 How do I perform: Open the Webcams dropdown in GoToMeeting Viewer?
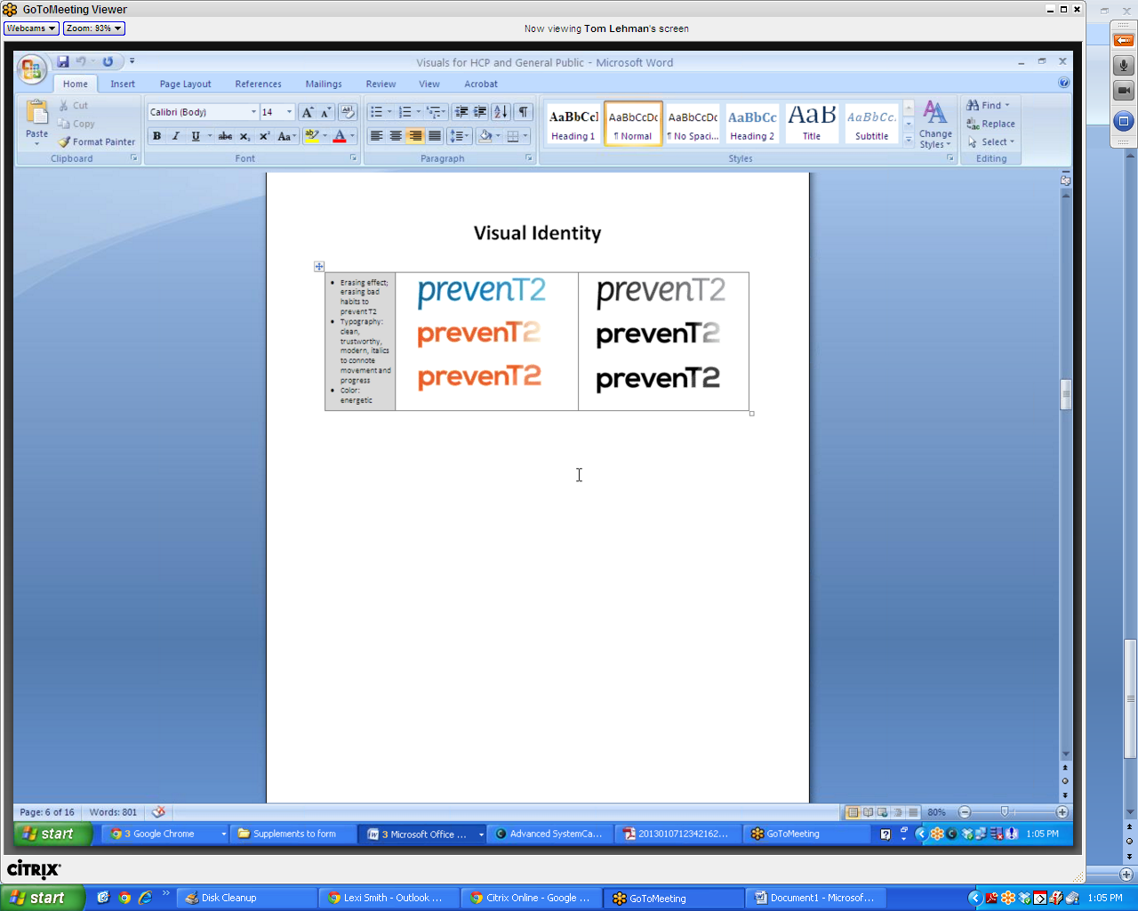pyautogui.click(x=31, y=28)
